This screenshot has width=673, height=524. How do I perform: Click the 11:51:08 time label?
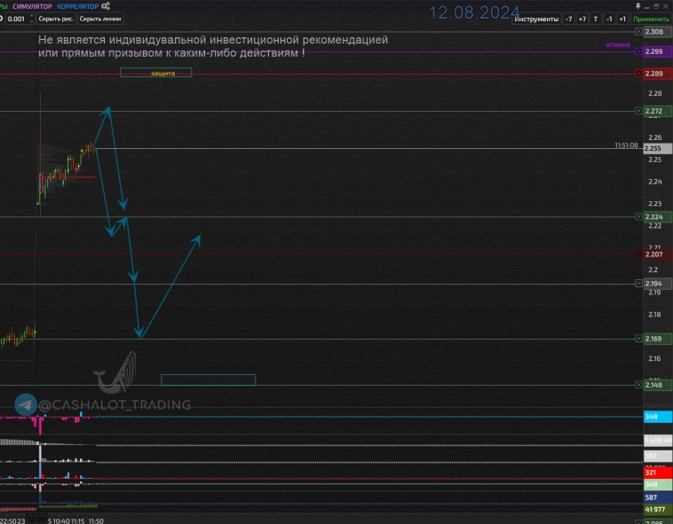pos(626,145)
